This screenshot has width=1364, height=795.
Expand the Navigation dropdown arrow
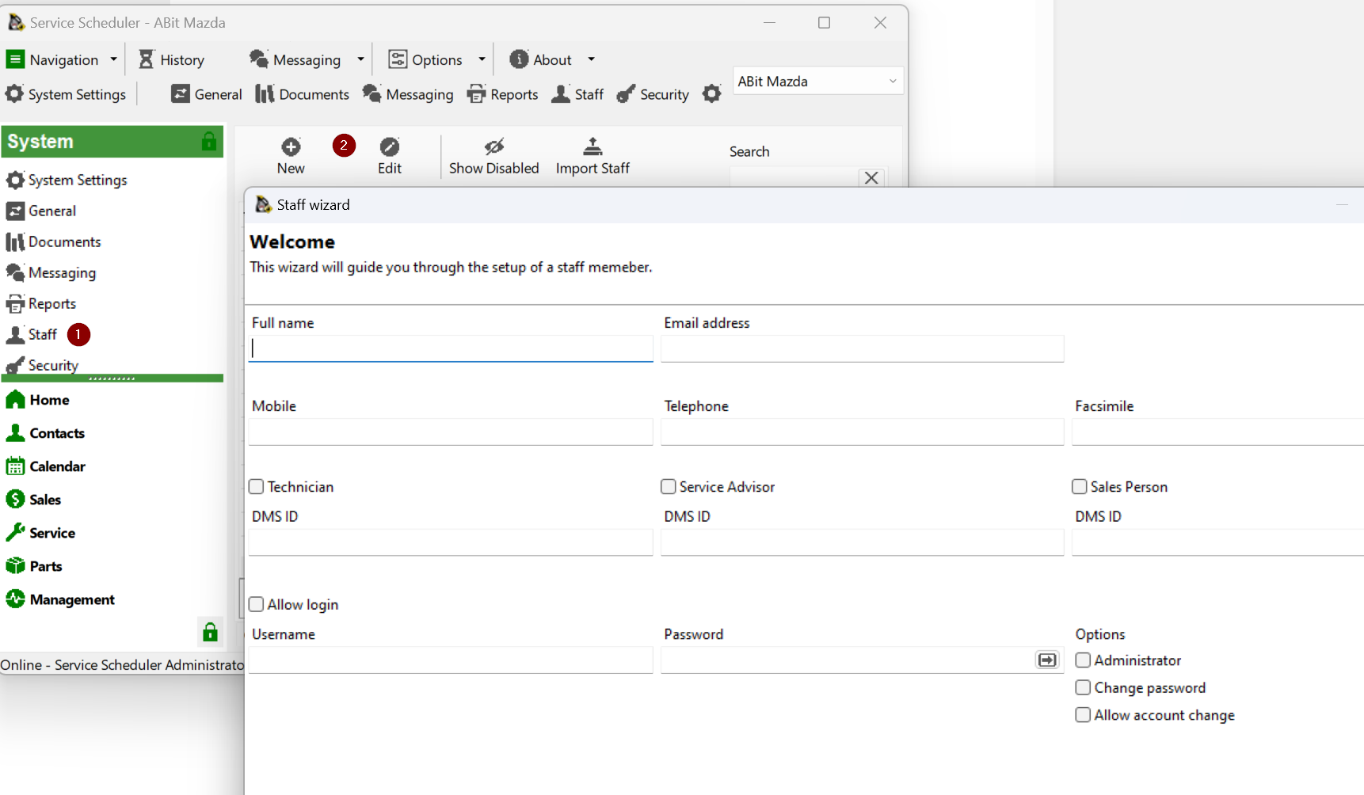113,59
